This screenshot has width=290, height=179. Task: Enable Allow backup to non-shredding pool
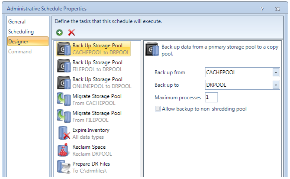coord(158,109)
